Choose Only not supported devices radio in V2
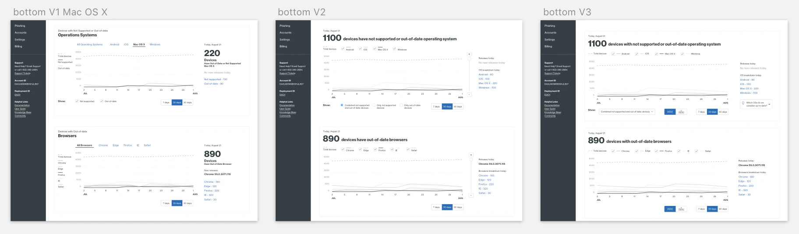This screenshot has width=799, height=234. coord(374,105)
